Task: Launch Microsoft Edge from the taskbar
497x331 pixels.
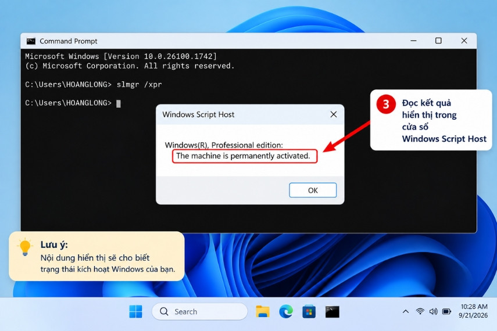Action: 286,312
